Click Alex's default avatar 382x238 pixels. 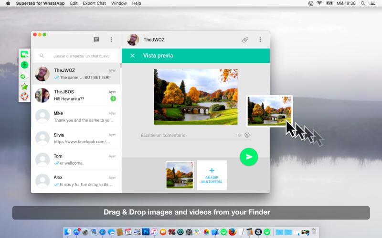pyautogui.click(x=42, y=181)
